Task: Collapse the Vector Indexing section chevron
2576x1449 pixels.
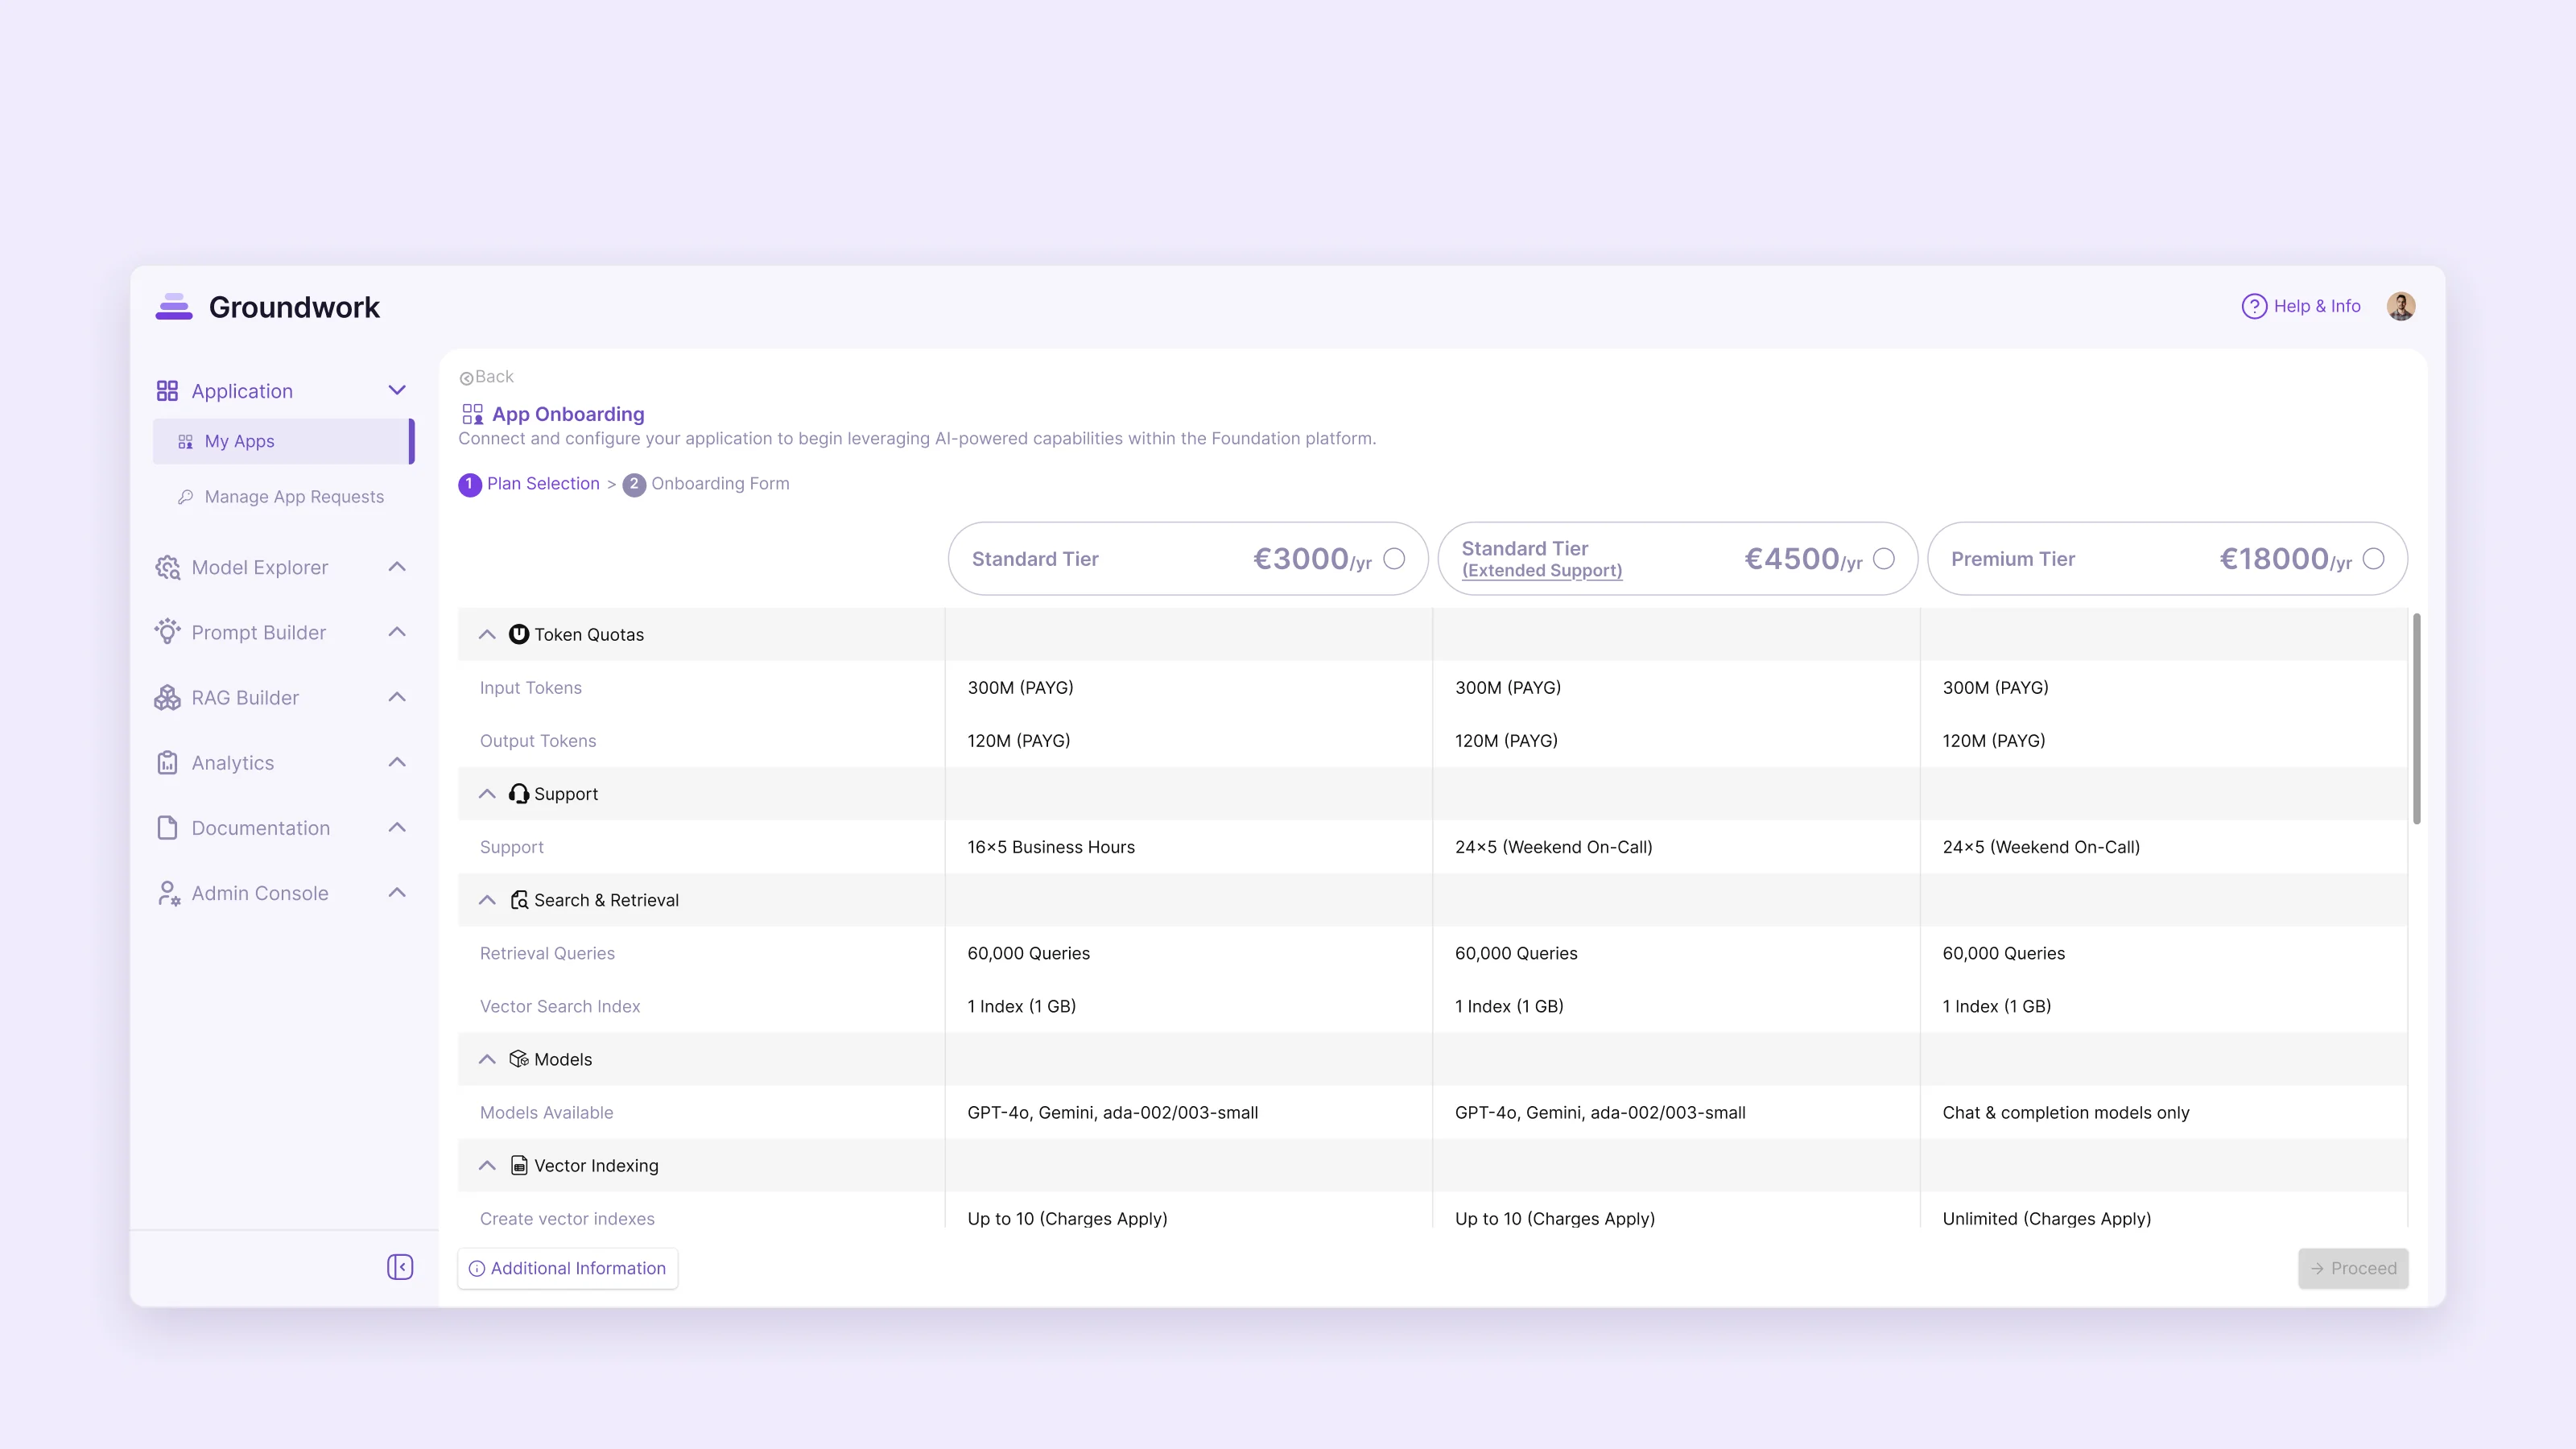Action: [x=487, y=1165]
